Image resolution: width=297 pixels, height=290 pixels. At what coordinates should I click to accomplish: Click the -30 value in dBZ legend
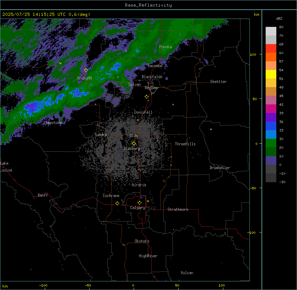(282, 182)
